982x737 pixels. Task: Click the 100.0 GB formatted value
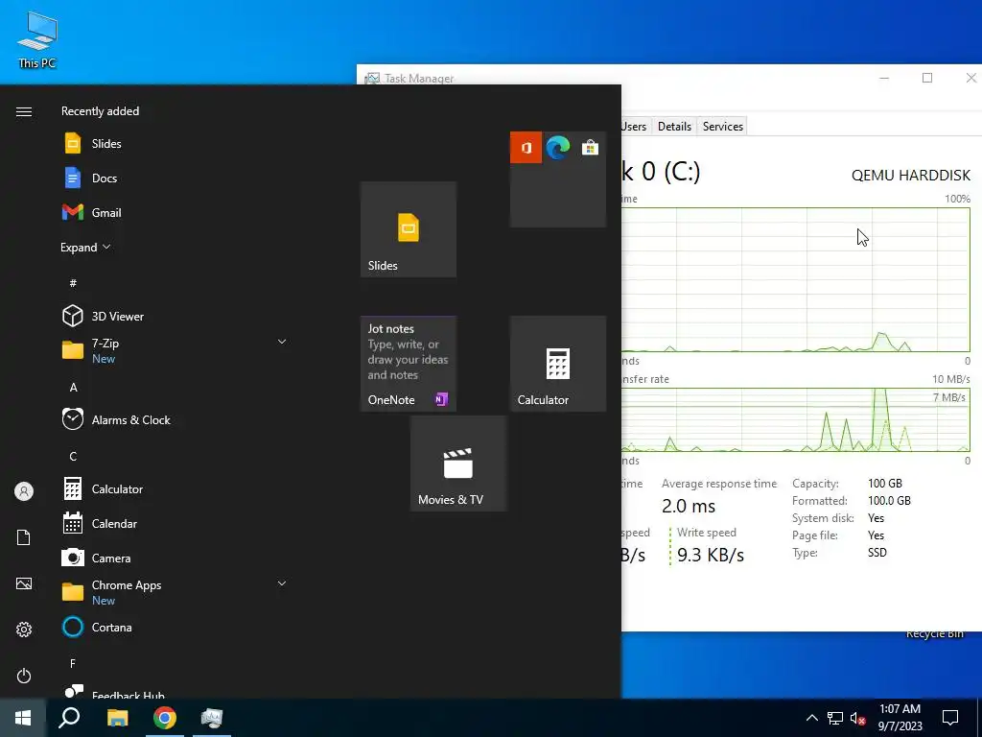pyautogui.click(x=889, y=501)
